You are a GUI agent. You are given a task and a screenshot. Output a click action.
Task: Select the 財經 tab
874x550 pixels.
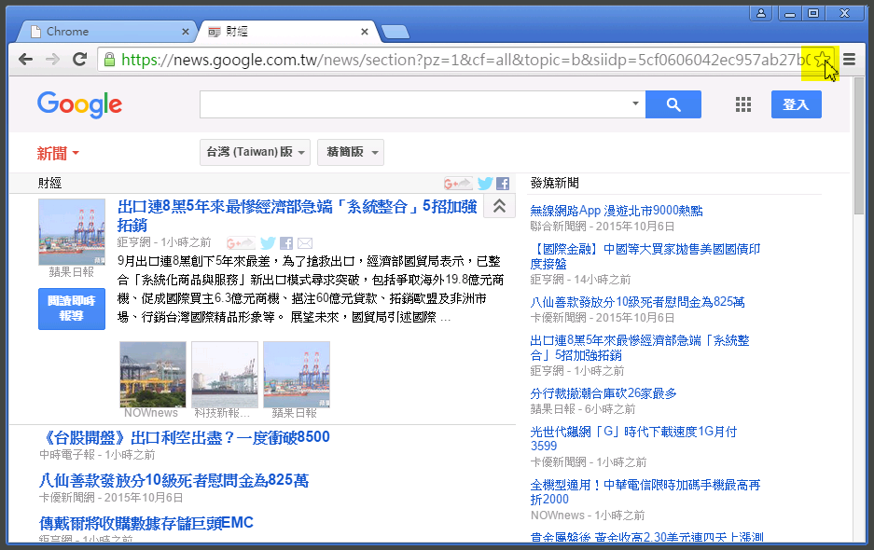(287, 32)
